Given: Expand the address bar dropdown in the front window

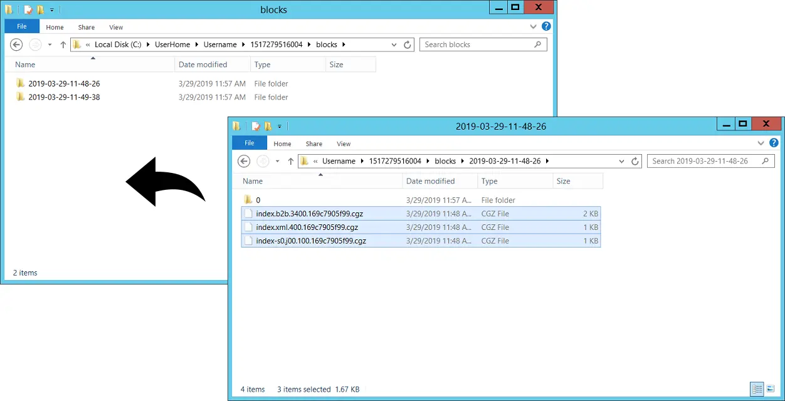Looking at the screenshot, I should point(621,161).
